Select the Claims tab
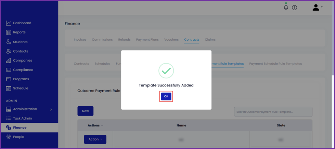This screenshot has height=149, width=335. click(x=210, y=40)
